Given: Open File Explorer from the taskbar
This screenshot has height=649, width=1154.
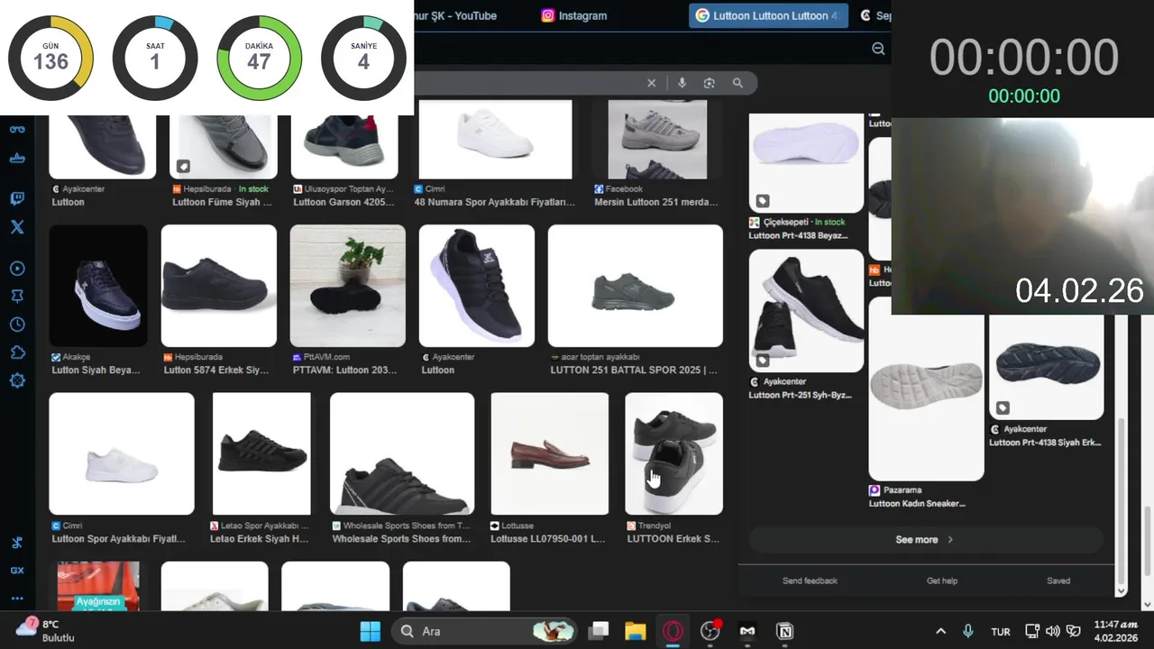Looking at the screenshot, I should click(636, 631).
